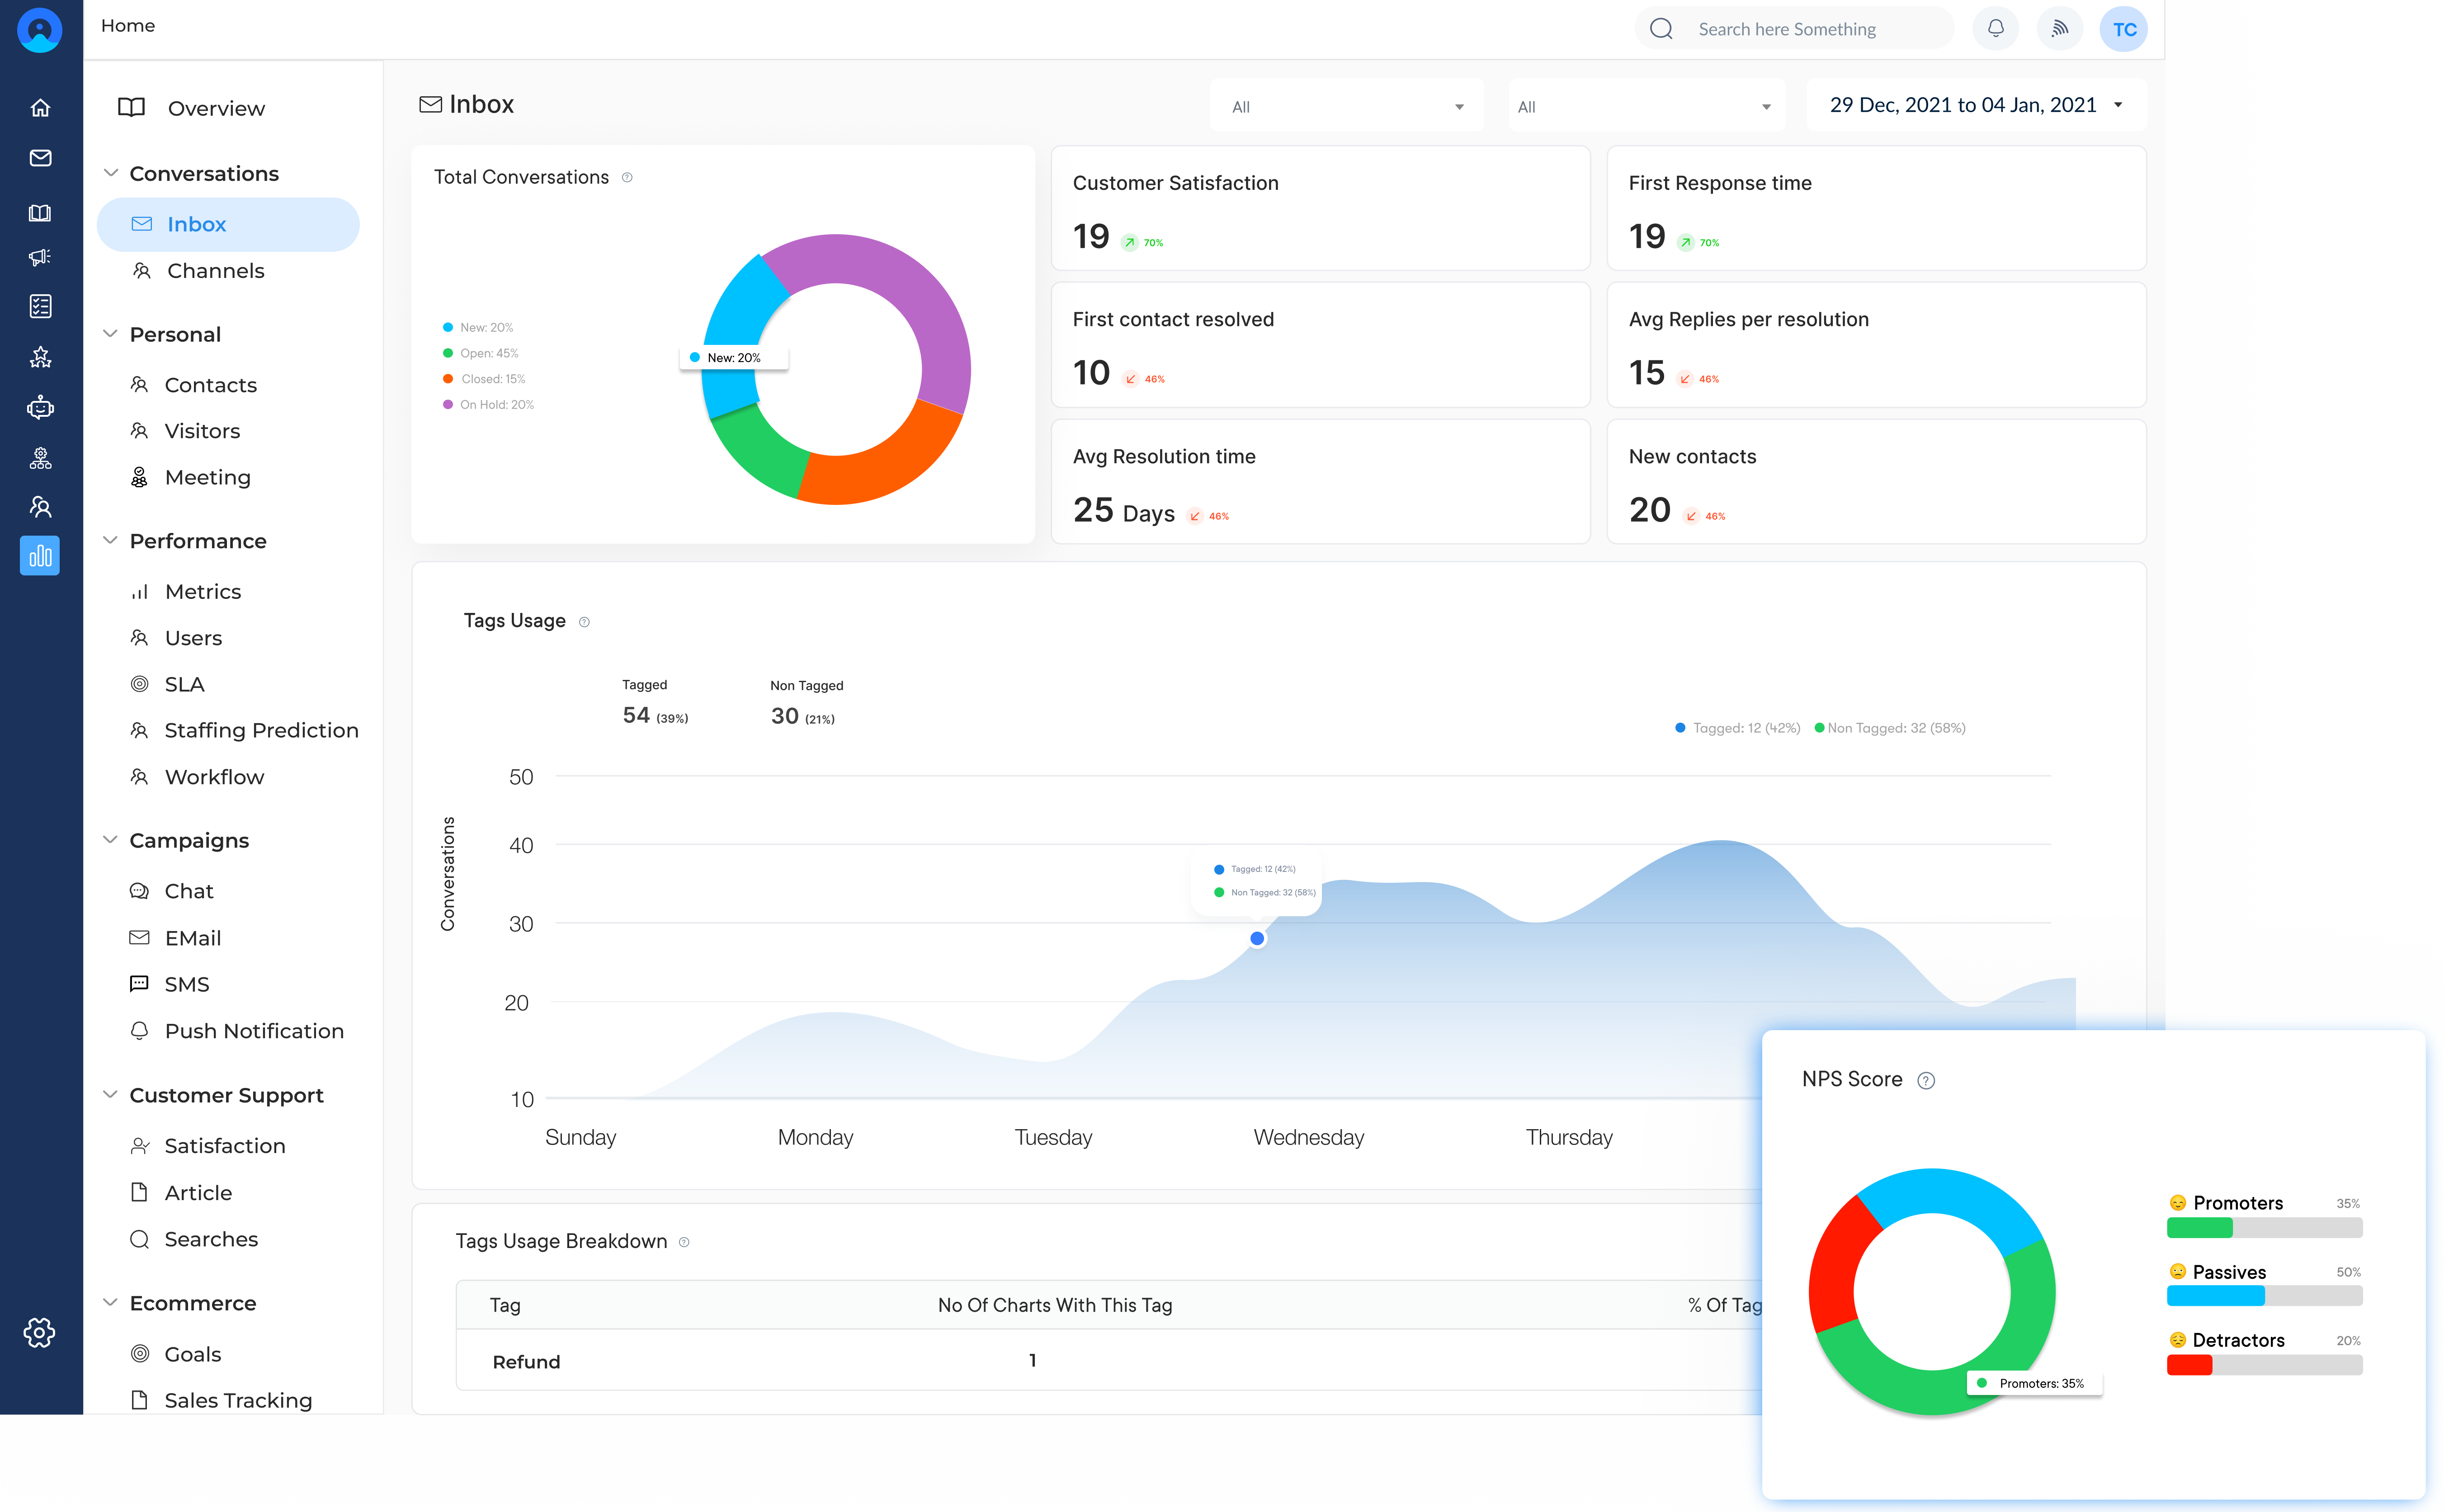Select the highlighted bar chart reports icon
2444x1512 pixels.
(x=40, y=556)
